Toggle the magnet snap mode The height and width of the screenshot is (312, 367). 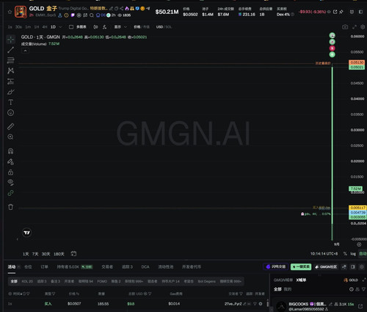pyautogui.click(x=10, y=151)
